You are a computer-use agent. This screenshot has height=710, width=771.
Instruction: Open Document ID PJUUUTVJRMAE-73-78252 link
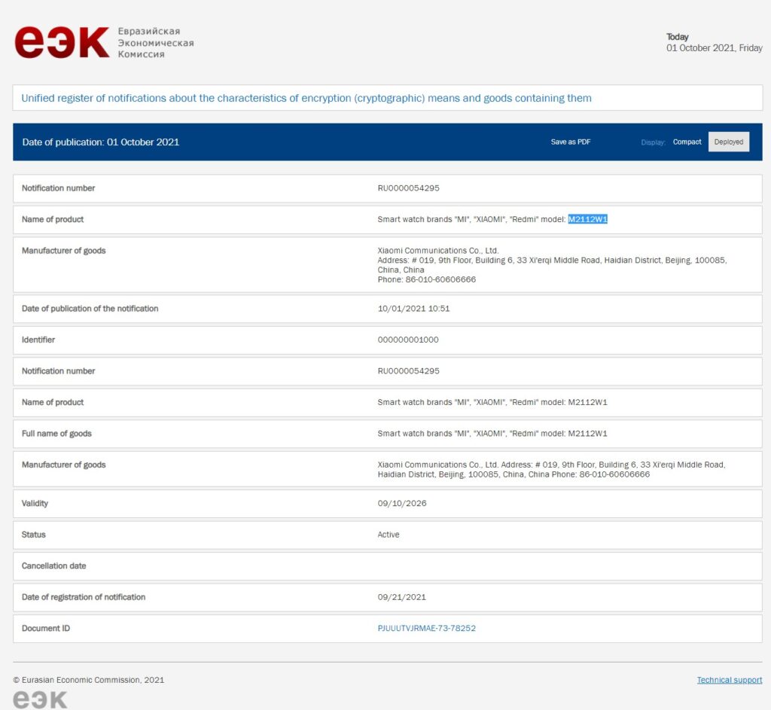[426, 628]
